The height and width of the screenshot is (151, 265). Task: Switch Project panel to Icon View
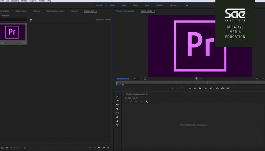pos(7,147)
